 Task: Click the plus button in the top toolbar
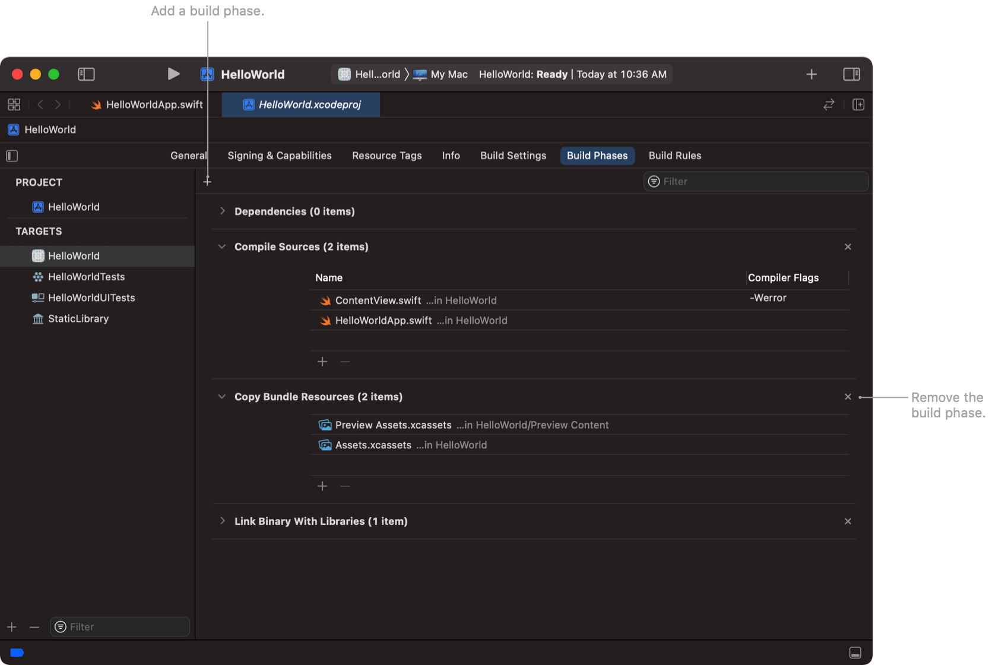812,74
